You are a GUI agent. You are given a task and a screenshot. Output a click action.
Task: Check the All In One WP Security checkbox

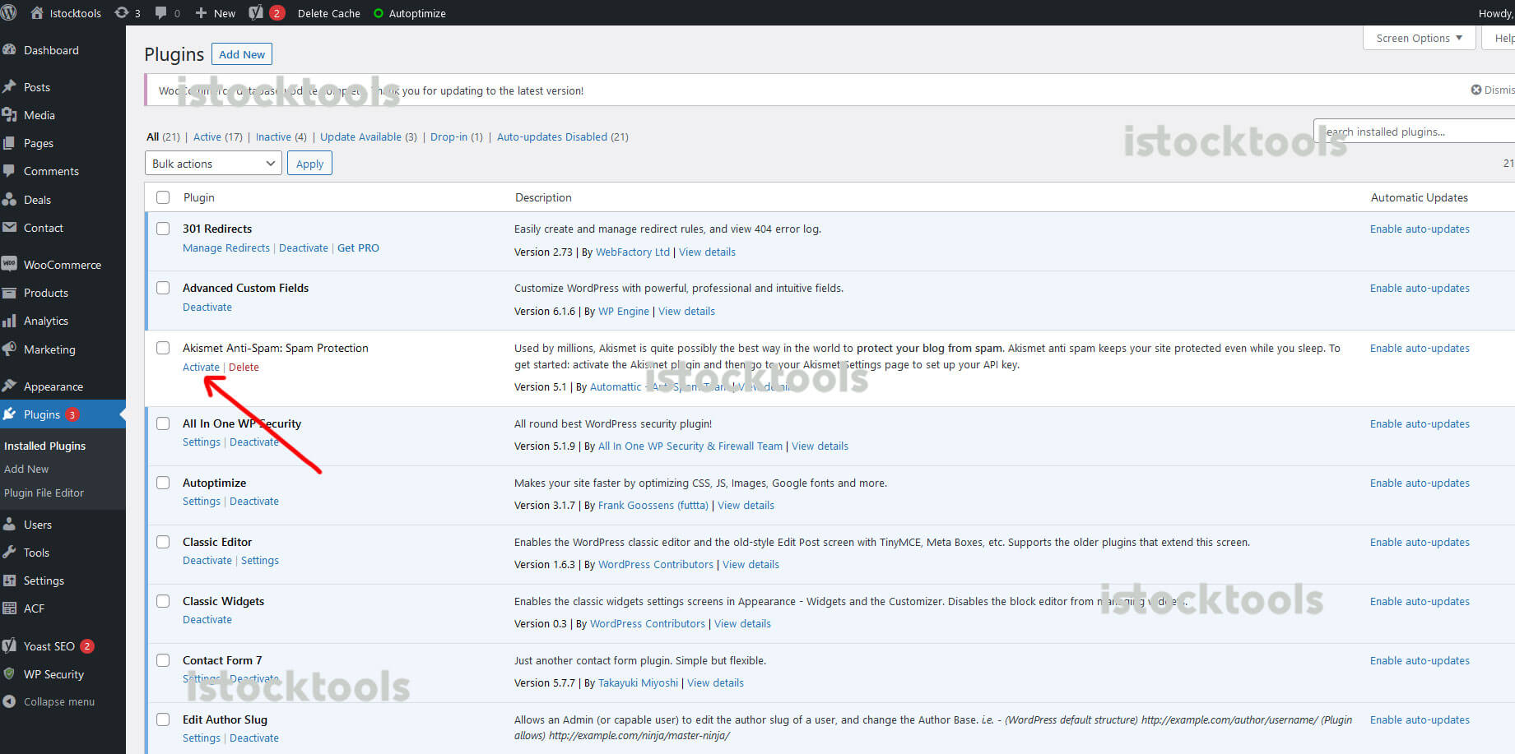(x=163, y=423)
